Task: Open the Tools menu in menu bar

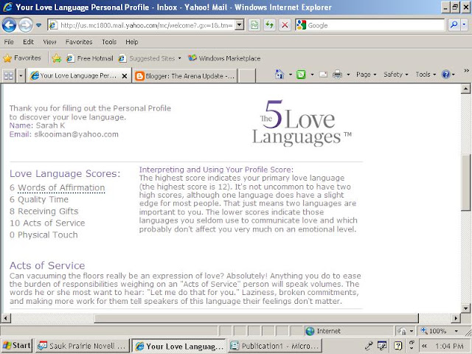Action: coord(109,42)
